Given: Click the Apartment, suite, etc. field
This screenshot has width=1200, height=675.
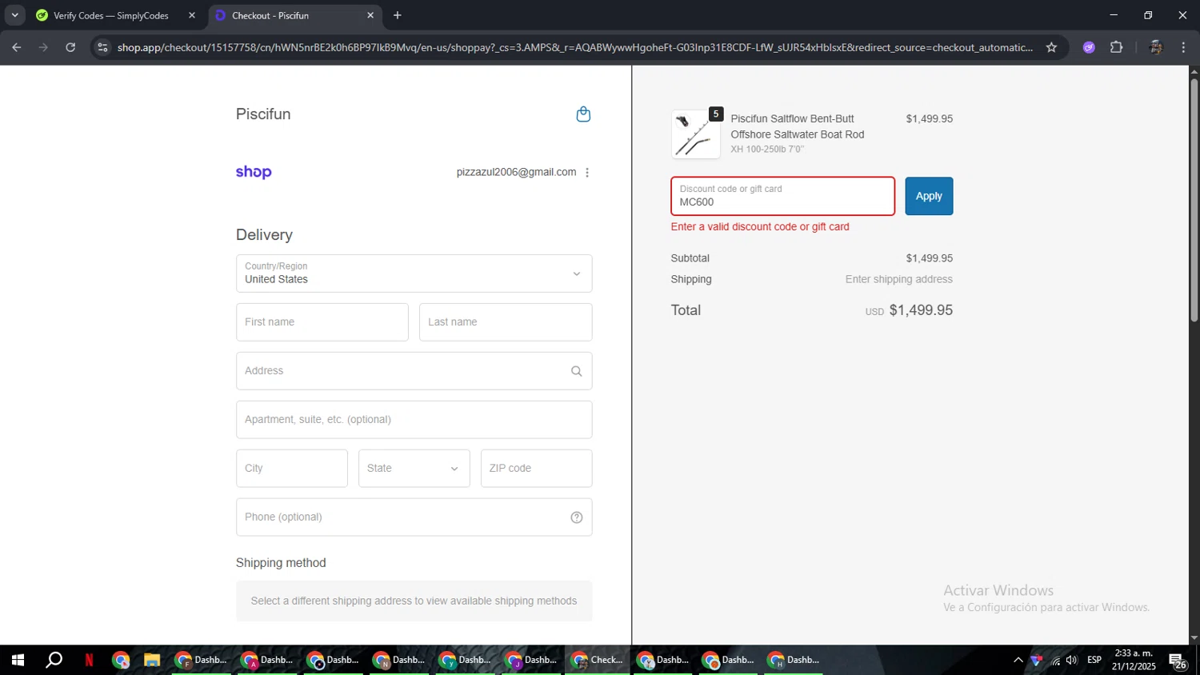Looking at the screenshot, I should tap(414, 420).
